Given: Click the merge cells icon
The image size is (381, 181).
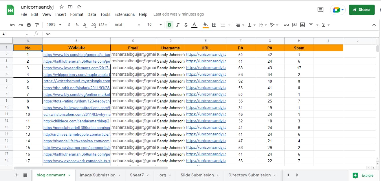Looking at the screenshot, I should 223,25.
